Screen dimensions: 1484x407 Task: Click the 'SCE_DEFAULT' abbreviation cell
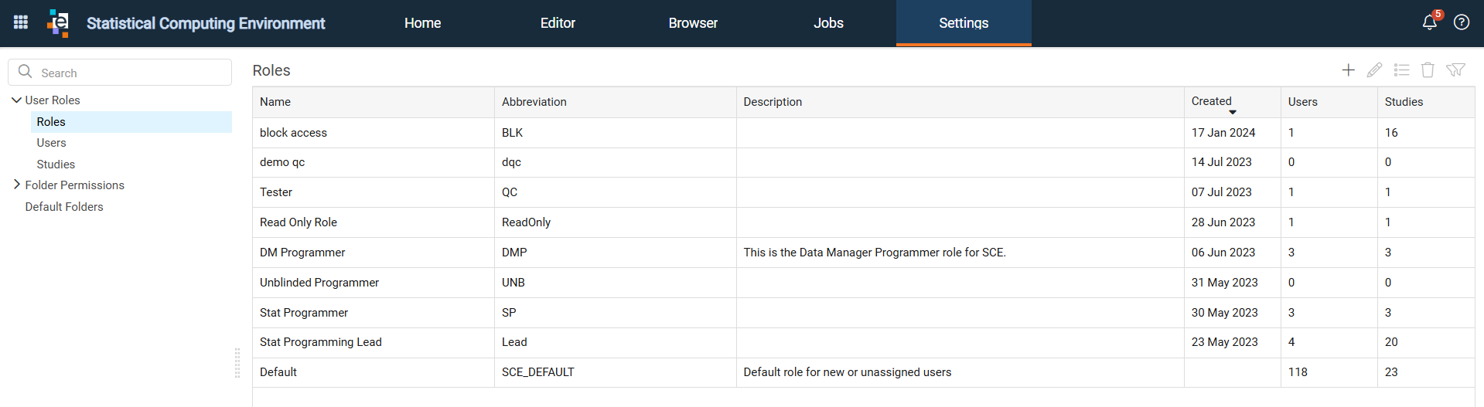click(616, 372)
